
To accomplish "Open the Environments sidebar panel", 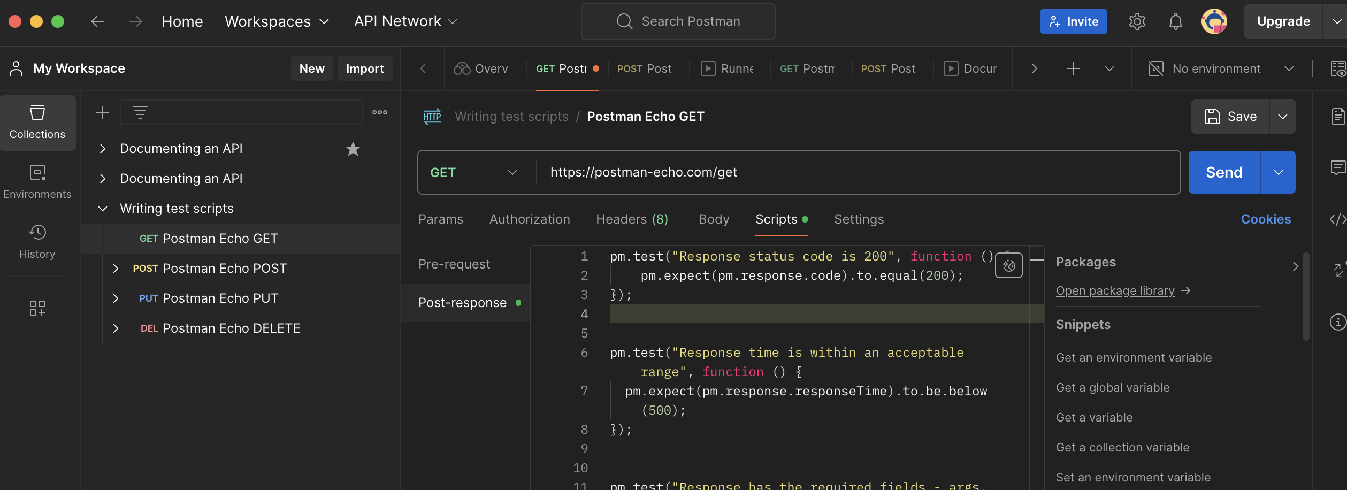I will tap(37, 182).
